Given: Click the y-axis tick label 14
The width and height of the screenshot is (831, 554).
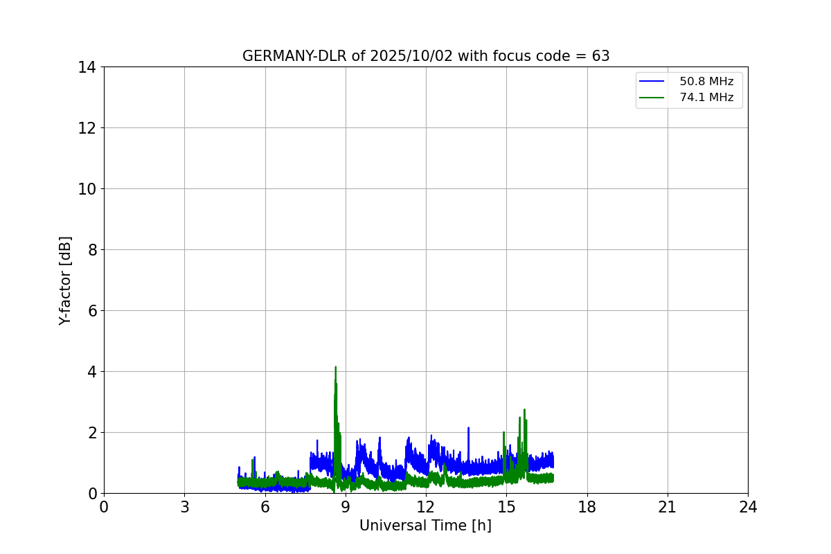Looking at the screenshot, I should point(87,67).
